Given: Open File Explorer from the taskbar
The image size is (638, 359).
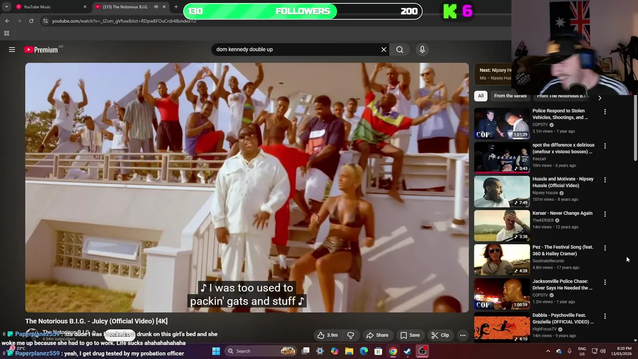Looking at the screenshot, I should point(349,351).
